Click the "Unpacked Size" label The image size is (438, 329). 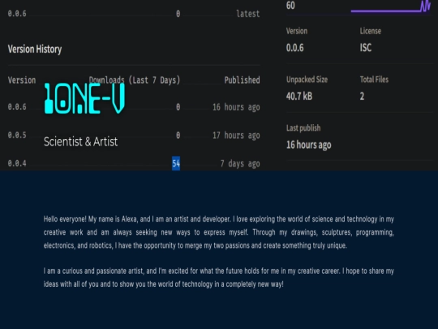[x=307, y=80]
